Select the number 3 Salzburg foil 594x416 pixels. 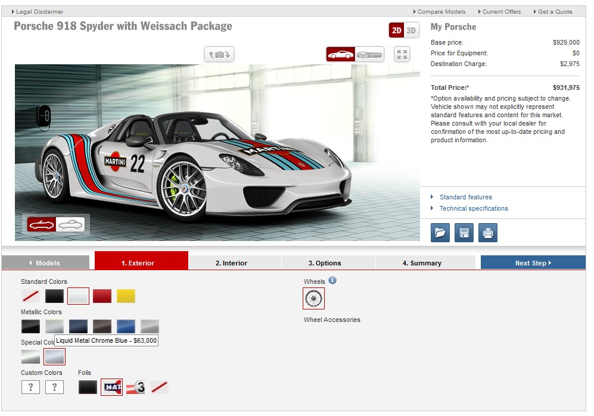[x=136, y=387]
